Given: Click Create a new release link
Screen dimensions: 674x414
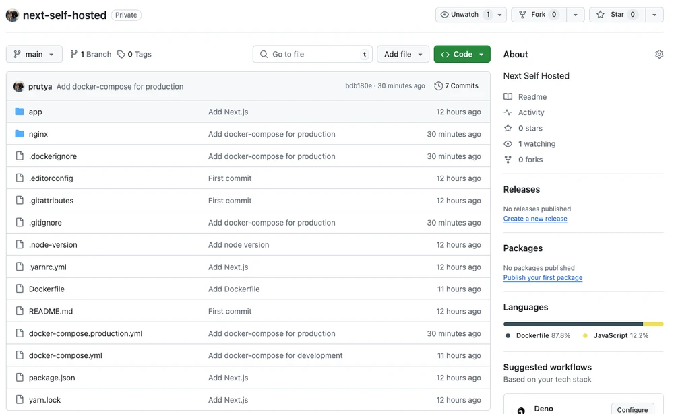Looking at the screenshot, I should tap(534, 219).
